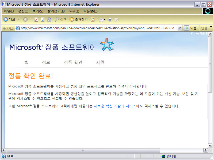Image resolution: width=214 pixels, height=160 pixels.
Task: Open the 즐겨찾기(A) menu
Action: (x=56, y=11)
